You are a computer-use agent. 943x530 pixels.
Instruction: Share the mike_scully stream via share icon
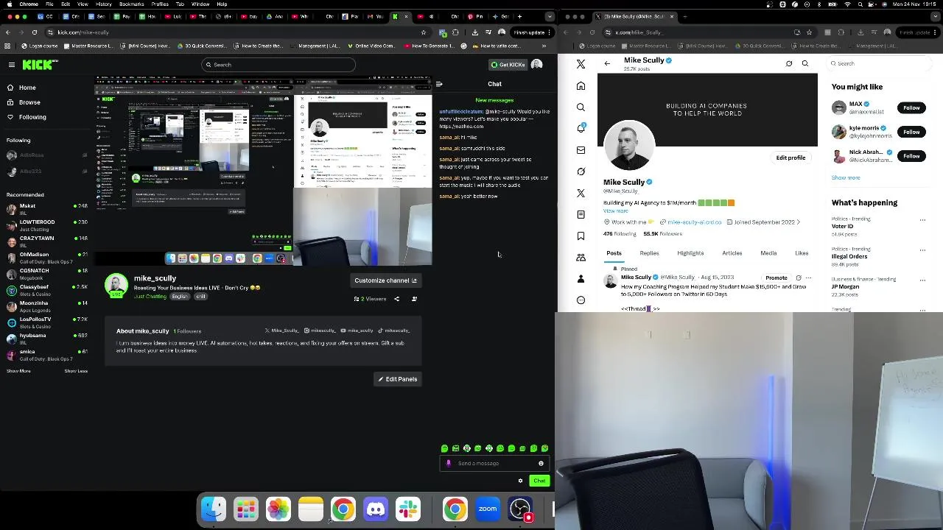(396, 299)
